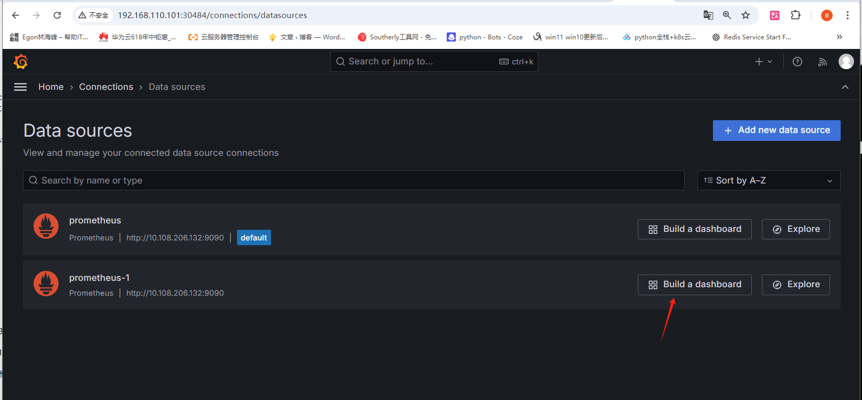Click the Grafana logo icon

[x=21, y=62]
